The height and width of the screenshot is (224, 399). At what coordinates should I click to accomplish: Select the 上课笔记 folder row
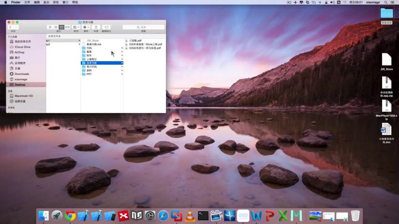coord(102,59)
